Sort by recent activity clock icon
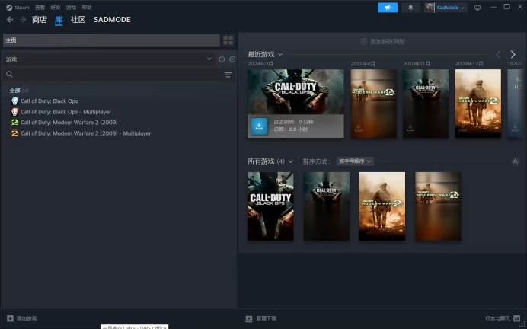Screen dimensions: 527x329 point(222,59)
